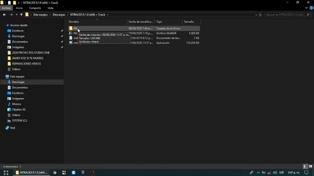314x176 pixels.
Task: Select the FIX folder row
Action: tap(134, 28)
